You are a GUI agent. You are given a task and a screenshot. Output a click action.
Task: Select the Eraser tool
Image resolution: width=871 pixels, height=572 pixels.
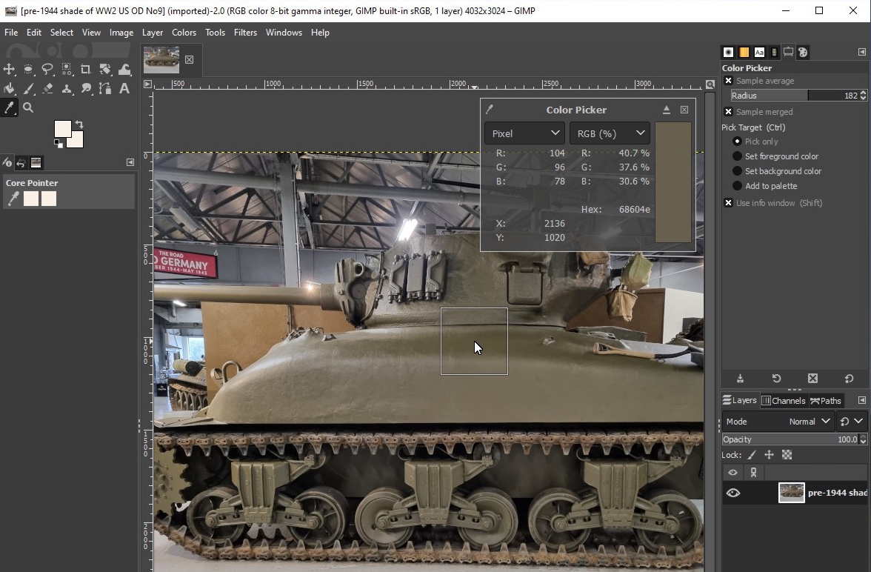47,88
